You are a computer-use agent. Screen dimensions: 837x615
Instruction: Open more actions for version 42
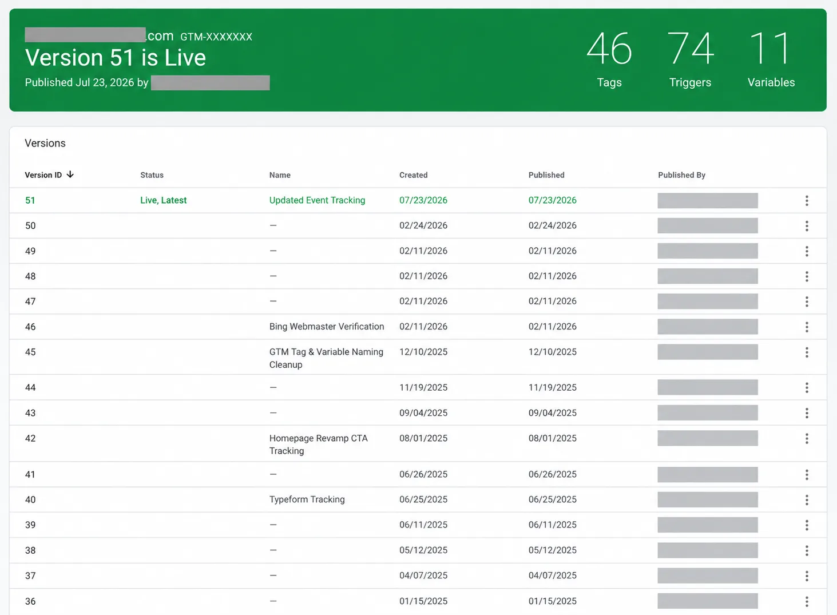[x=807, y=439]
